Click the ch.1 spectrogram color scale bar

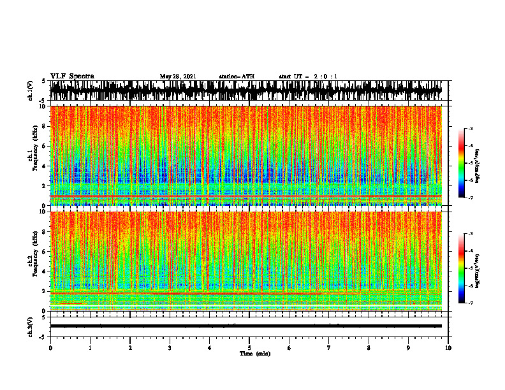pos(461,163)
